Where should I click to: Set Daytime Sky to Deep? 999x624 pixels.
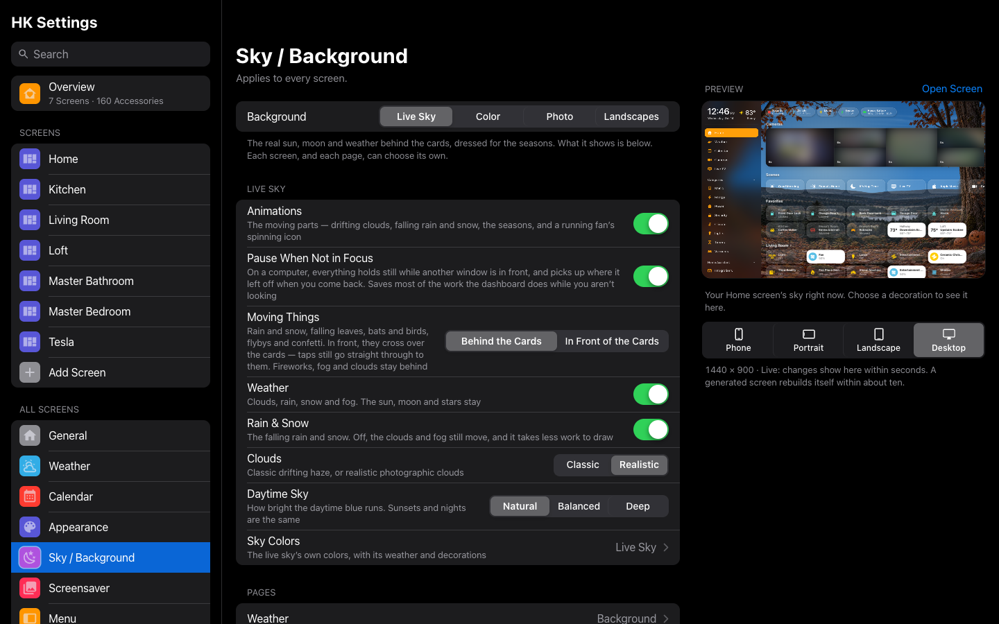(638, 506)
